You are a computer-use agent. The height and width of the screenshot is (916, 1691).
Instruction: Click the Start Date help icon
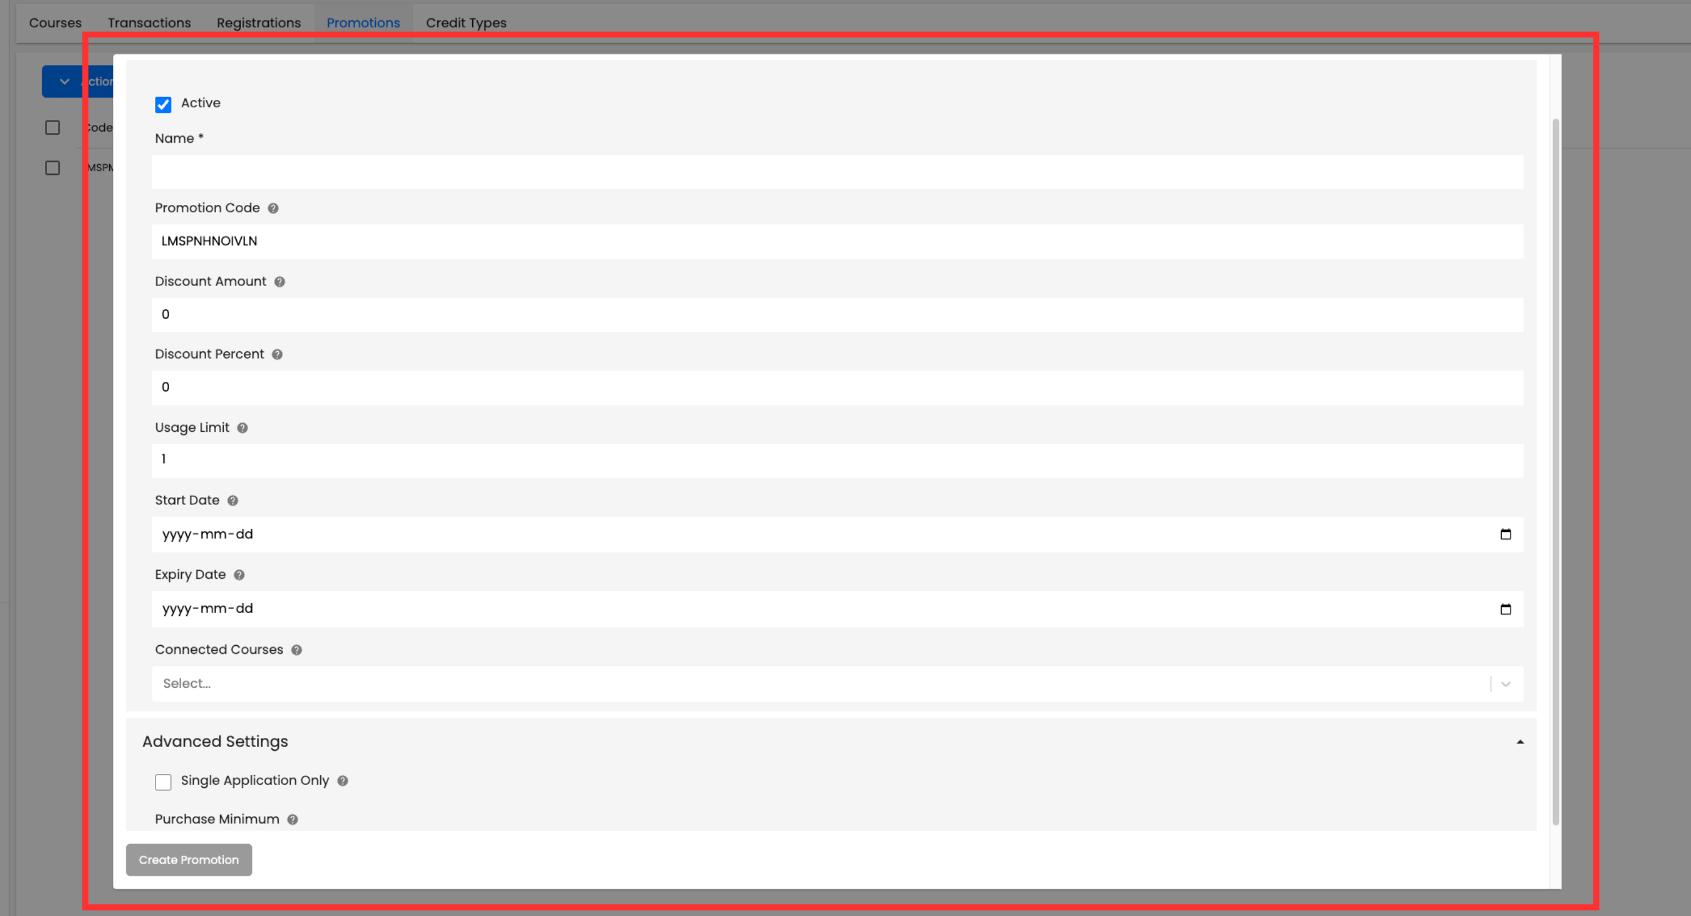[232, 501]
